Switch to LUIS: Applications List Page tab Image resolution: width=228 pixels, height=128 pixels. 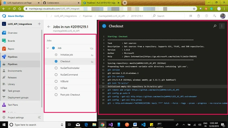point(21,3)
